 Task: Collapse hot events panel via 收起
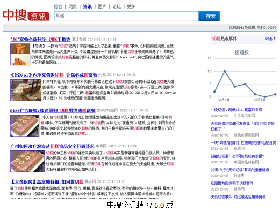point(270,39)
